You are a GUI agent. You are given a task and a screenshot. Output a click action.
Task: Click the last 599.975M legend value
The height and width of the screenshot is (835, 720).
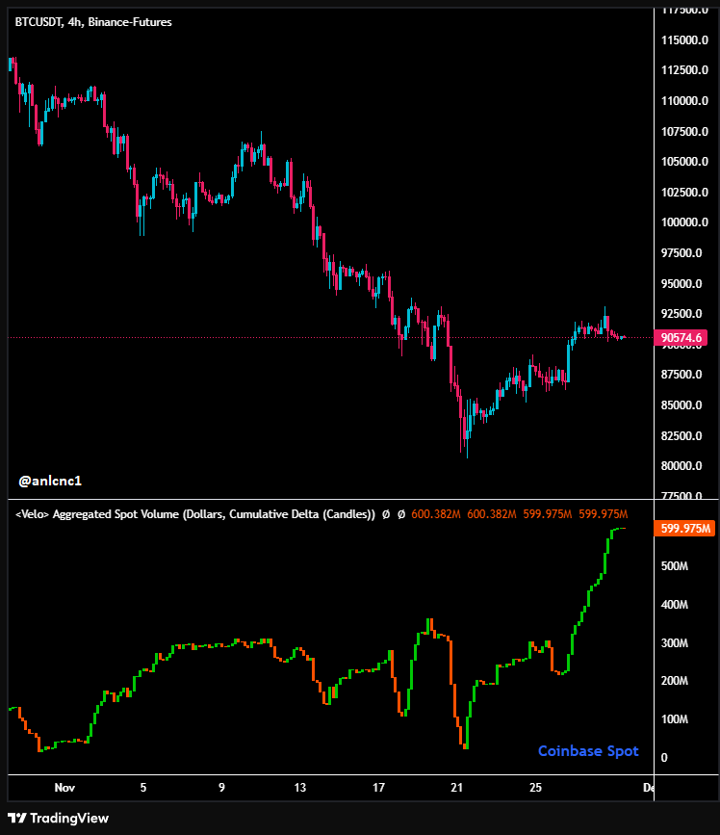[x=603, y=515]
